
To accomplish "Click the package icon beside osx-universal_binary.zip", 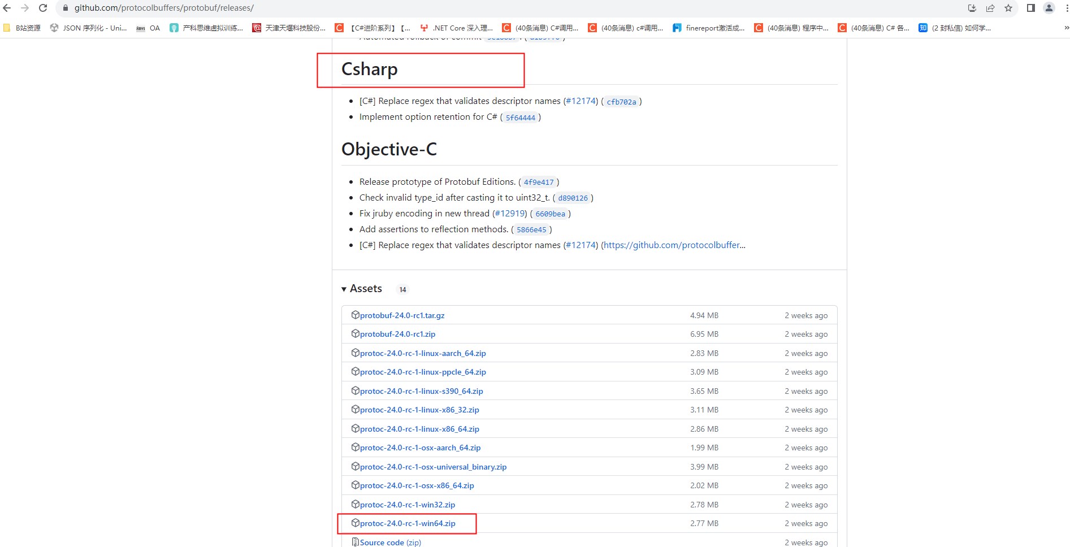I will pos(356,466).
